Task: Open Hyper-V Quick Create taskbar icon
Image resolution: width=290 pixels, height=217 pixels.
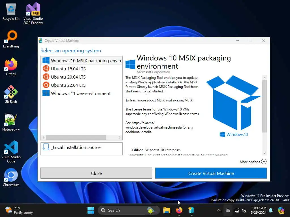Action: (x=191, y=210)
